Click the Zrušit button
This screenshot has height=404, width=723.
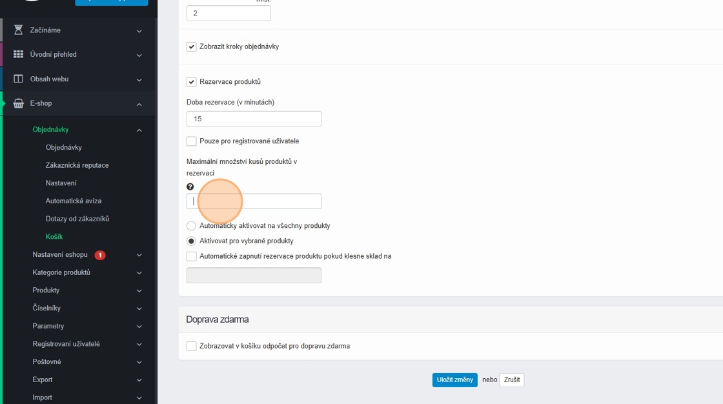pyautogui.click(x=511, y=380)
